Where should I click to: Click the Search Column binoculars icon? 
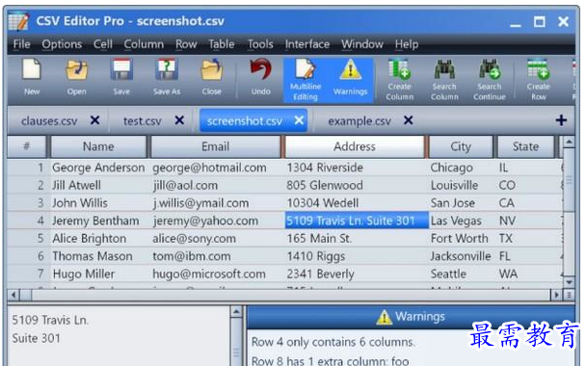coord(444,80)
